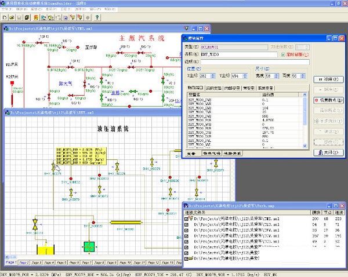Click the yellow-screen computer toolbar icon
Screen dimensions: 348x277
pos(51,17)
